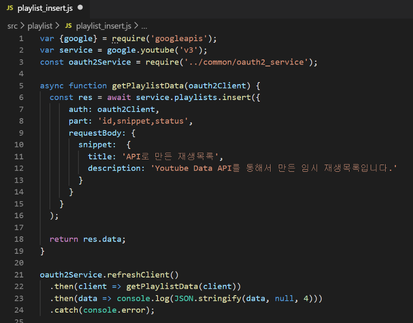Click the JS icon in the breadcrumb

pyautogui.click(x=68, y=26)
